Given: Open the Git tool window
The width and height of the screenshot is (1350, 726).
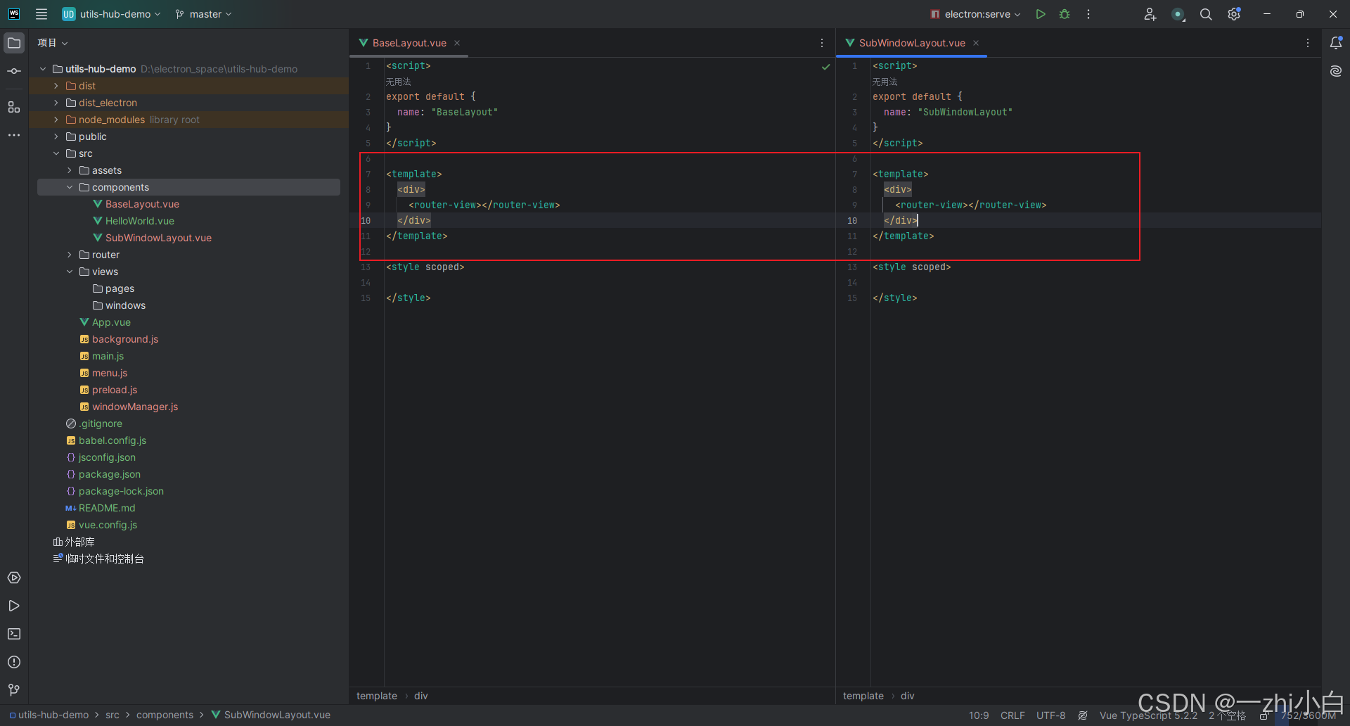Looking at the screenshot, I should point(14,690).
